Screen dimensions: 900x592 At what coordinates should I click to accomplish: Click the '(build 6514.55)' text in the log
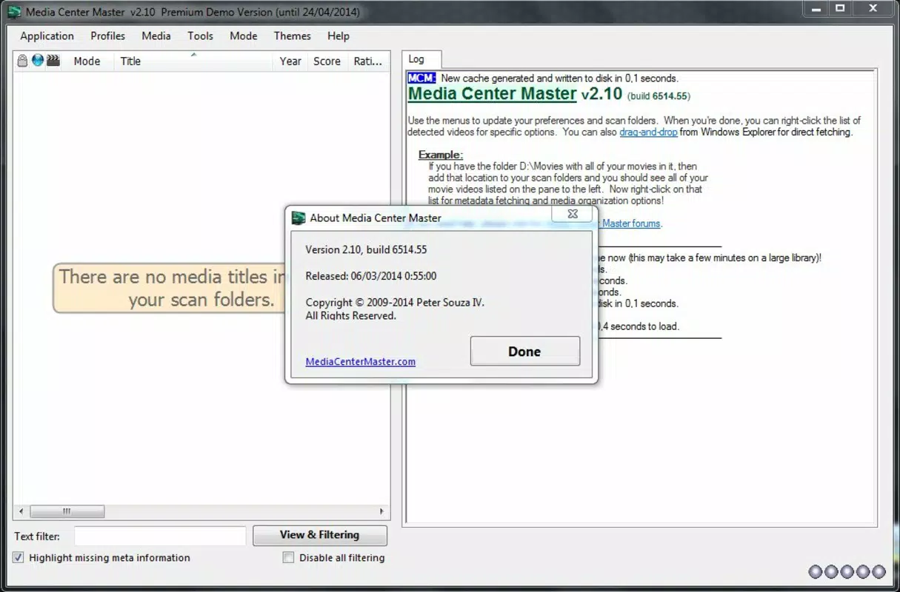659,96
